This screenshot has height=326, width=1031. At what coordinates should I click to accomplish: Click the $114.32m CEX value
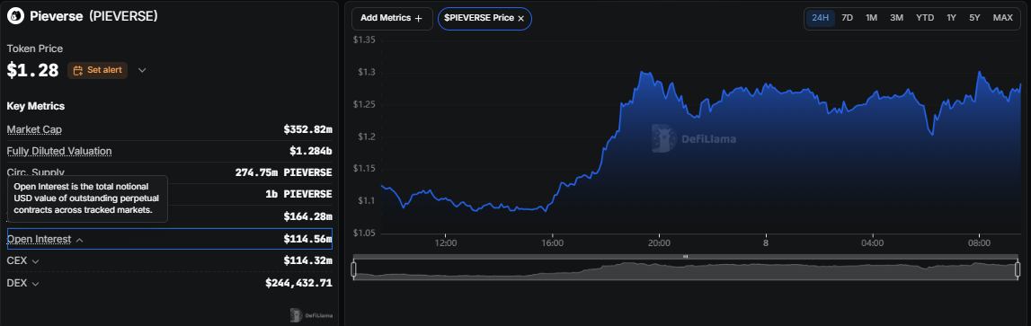[x=307, y=261]
